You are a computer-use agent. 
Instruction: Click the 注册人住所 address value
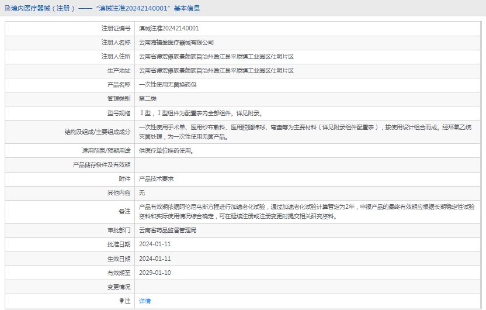pos(216,57)
